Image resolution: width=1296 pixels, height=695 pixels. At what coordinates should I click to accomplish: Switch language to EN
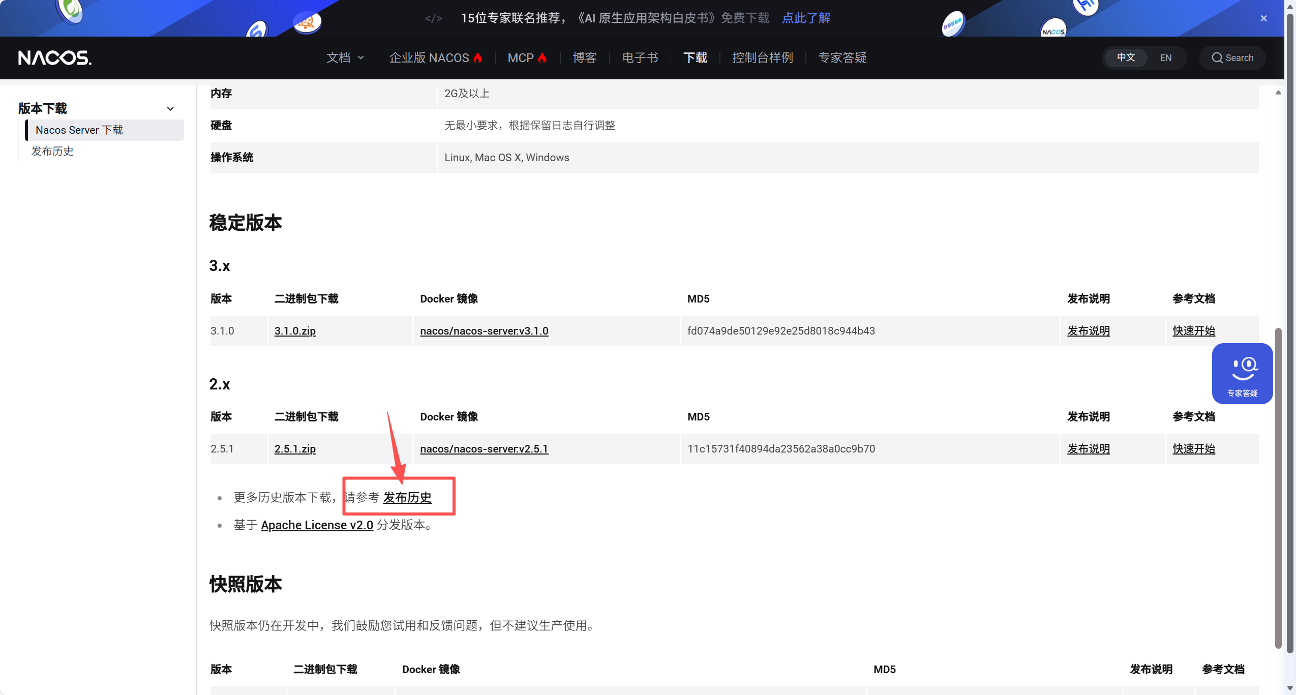pos(1166,57)
